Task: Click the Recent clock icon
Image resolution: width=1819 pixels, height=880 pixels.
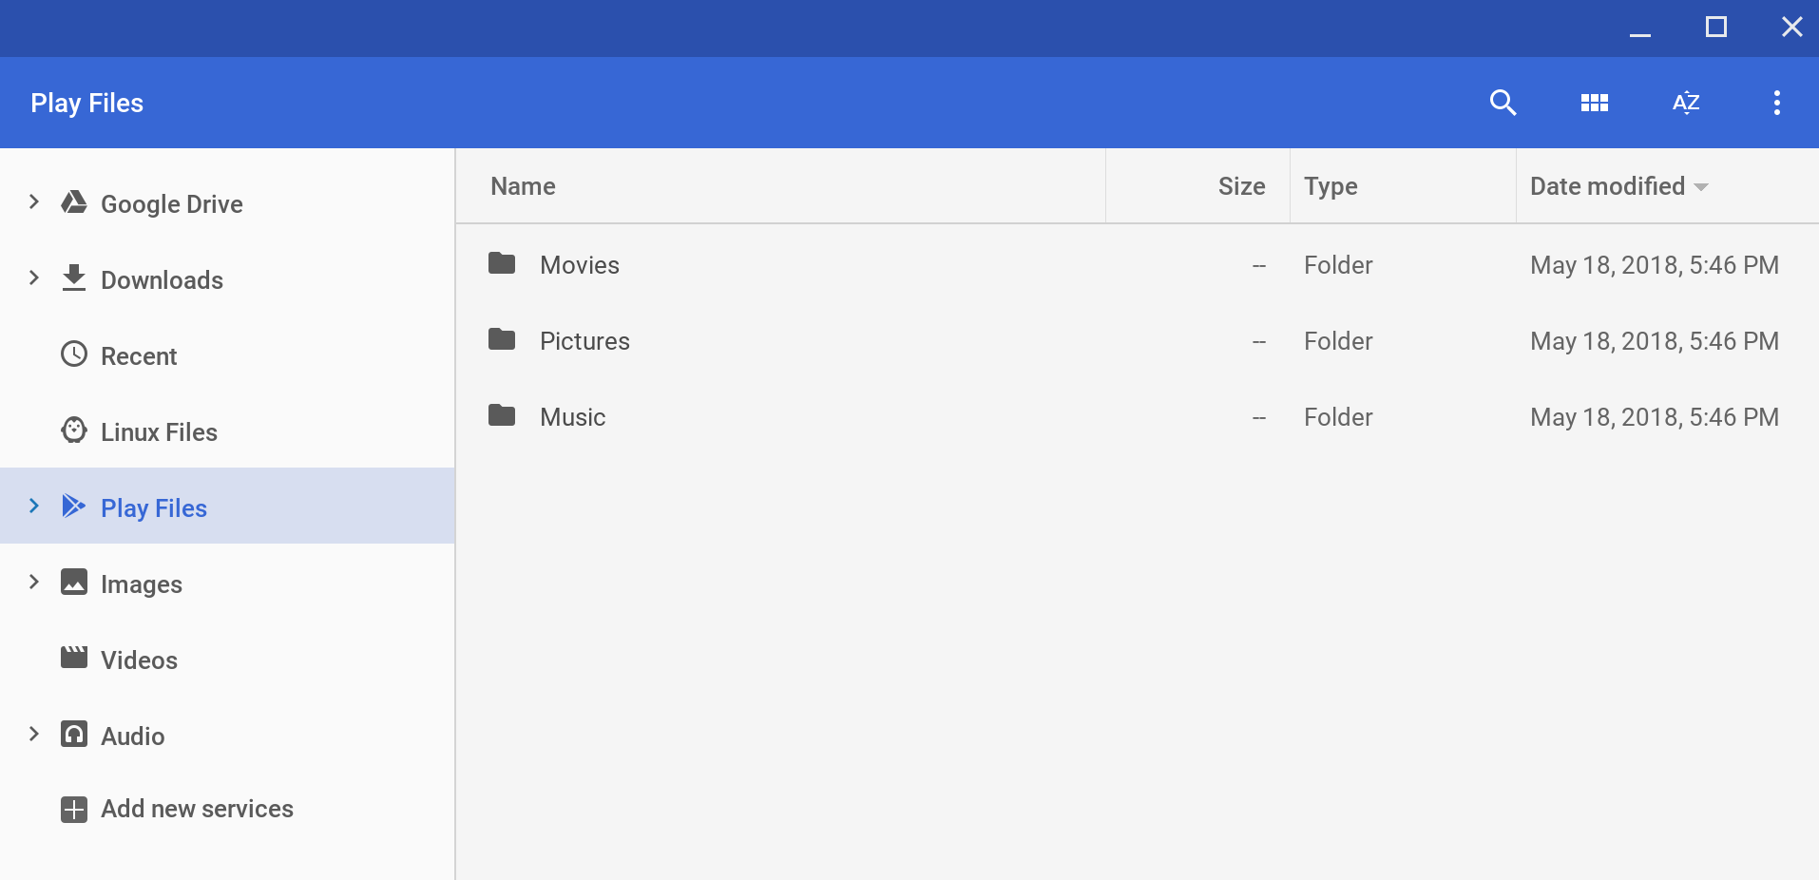Action: 74,354
